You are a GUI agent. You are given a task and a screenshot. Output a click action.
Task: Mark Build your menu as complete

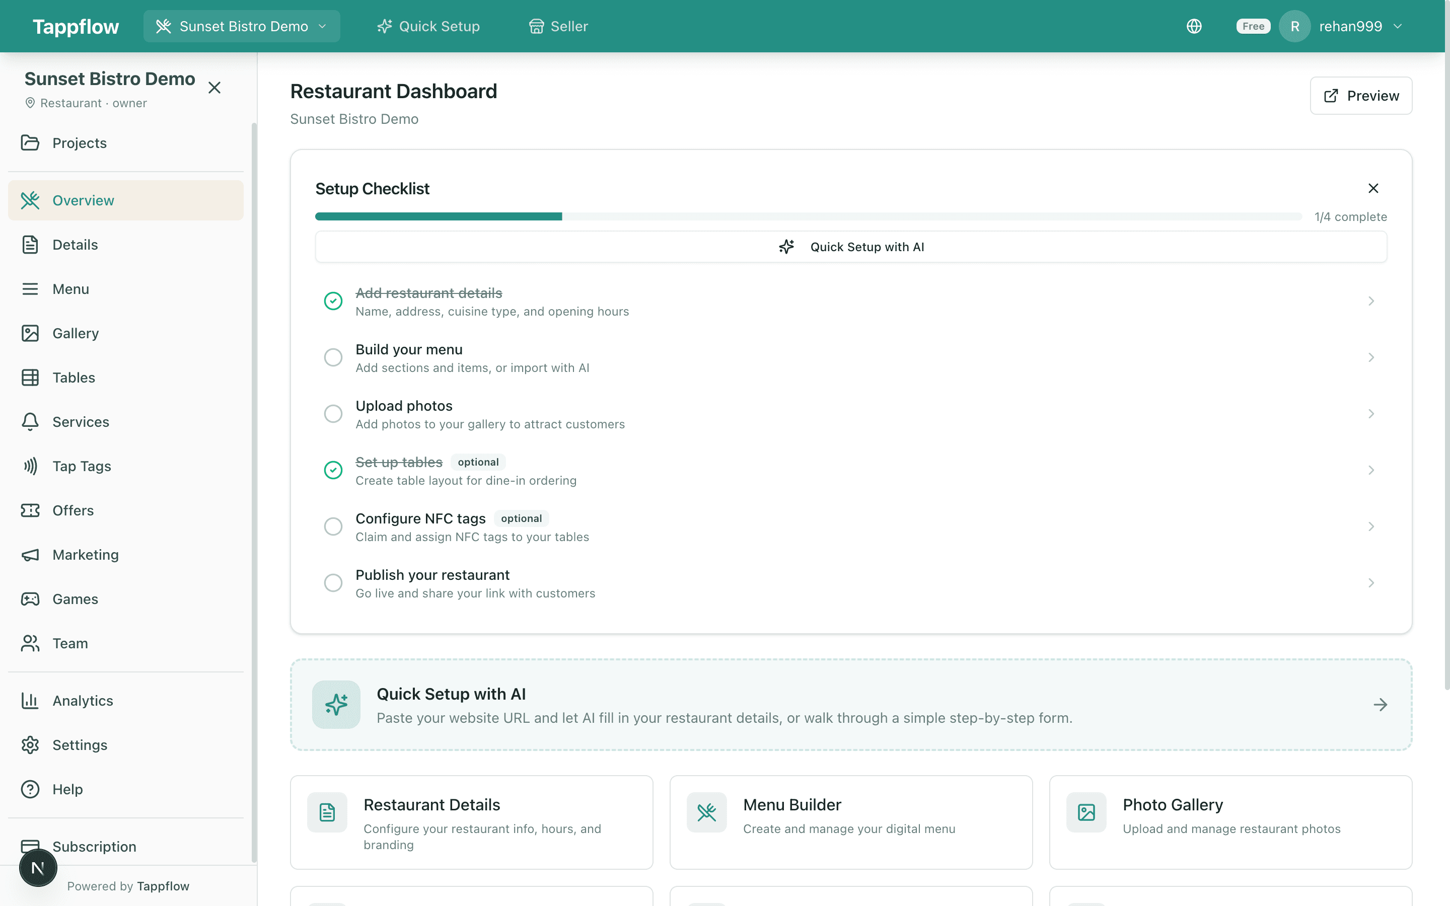pos(333,357)
